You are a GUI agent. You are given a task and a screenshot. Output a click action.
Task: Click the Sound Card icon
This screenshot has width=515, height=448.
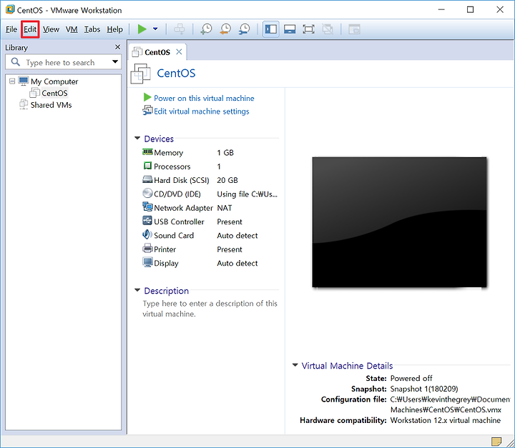(147, 234)
